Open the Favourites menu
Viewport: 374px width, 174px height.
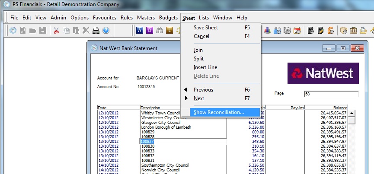(104, 18)
